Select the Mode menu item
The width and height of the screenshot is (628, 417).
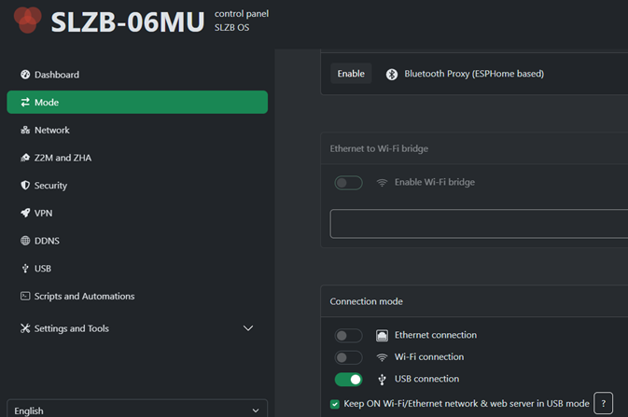136,103
